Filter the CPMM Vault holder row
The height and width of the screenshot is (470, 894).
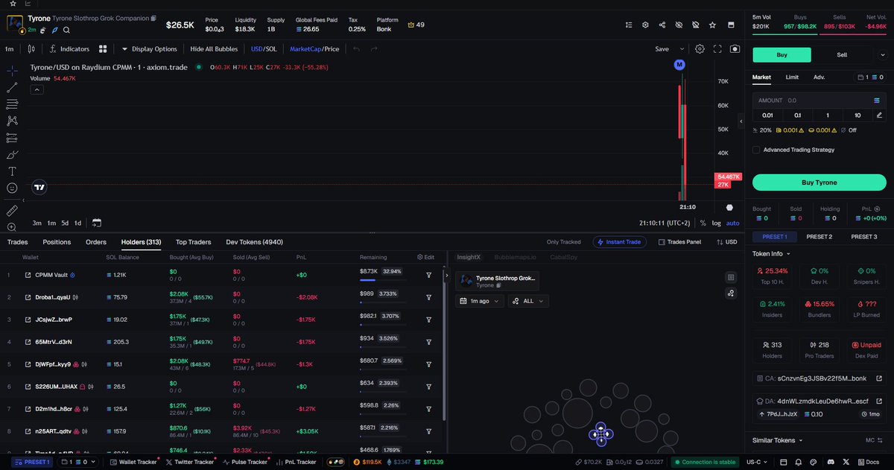429,275
